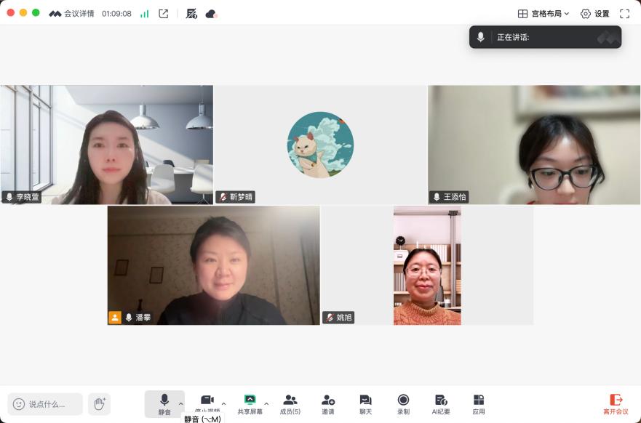This screenshot has height=423, width=641.
Task: Click the network signal strength icon
Action: 144,14
